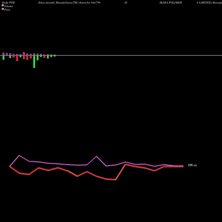Click the 'IKSHA POLYMER' title fragment
The image size is (222, 222).
click(x=170, y=3)
